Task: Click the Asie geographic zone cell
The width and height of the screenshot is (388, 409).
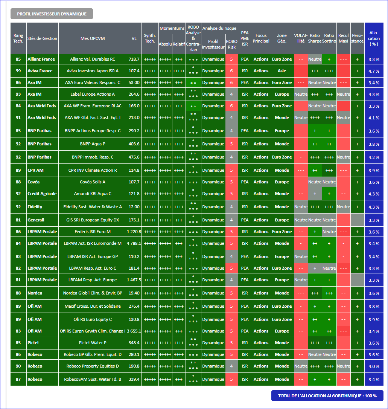Action: (x=281, y=71)
